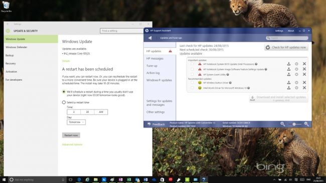Click the Feedback button in HP Support Assistant

(x=156, y=124)
